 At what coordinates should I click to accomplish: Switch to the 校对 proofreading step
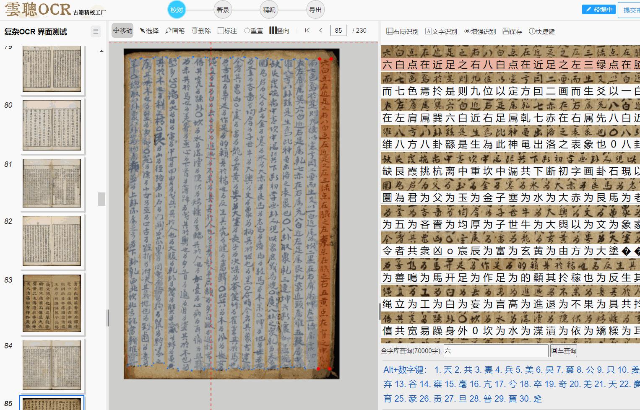pos(177,10)
